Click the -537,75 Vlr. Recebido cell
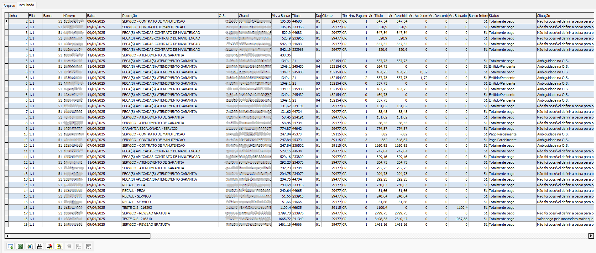This screenshot has height=253, width=596. point(398,78)
